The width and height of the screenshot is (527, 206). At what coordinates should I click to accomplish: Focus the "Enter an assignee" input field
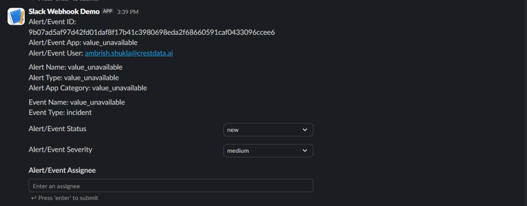coord(171,186)
